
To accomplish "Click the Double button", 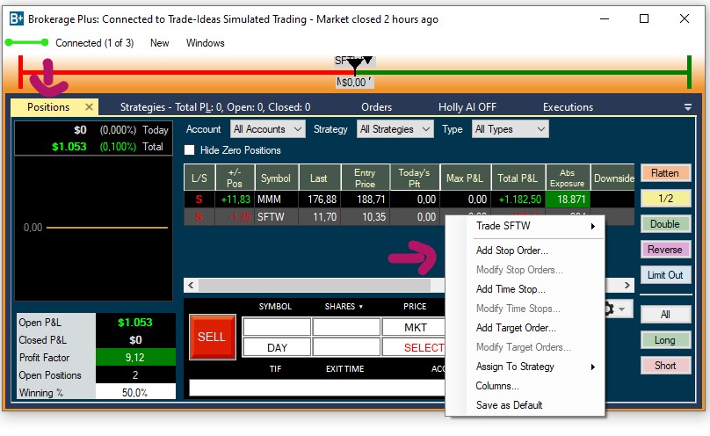I will [x=665, y=224].
